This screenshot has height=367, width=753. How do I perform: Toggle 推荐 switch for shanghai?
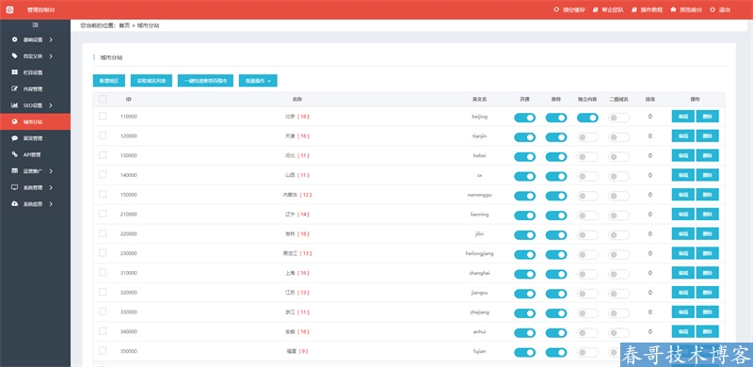556,274
